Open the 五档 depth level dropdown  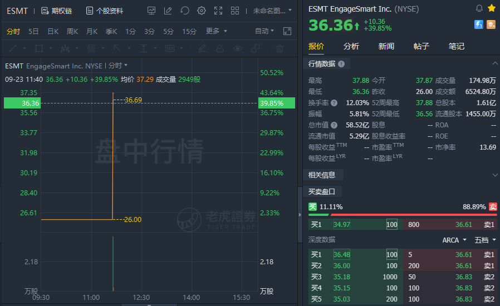click(x=485, y=240)
